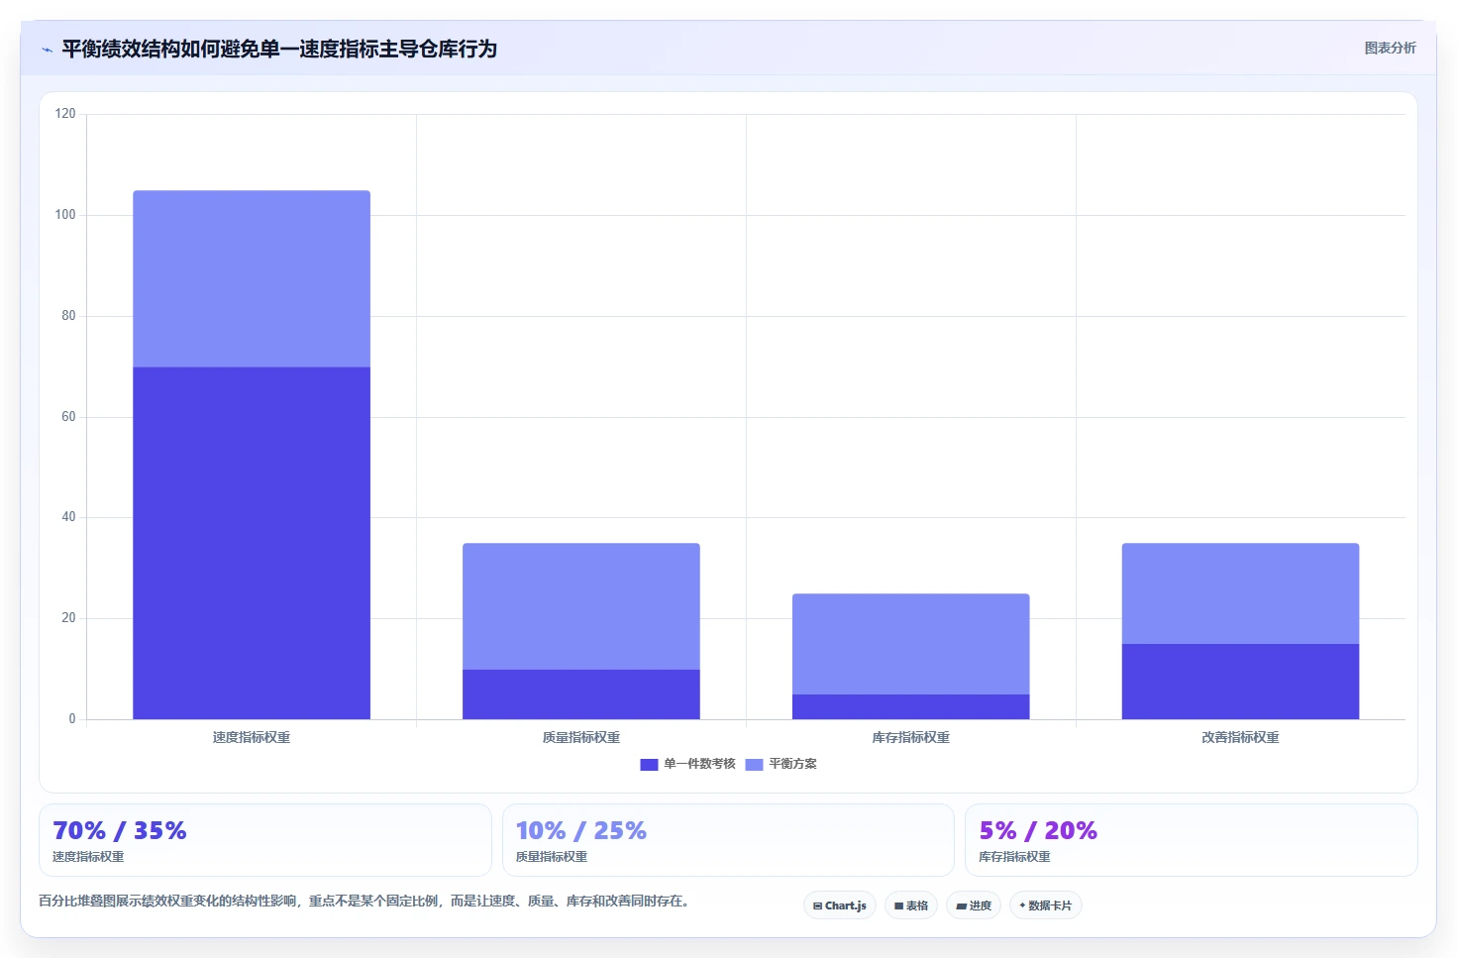
Task: Open the 70% / 35% stat card
Action: 265,840
